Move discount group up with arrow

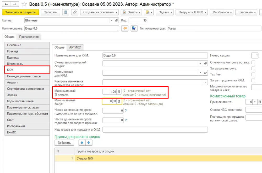82,143
